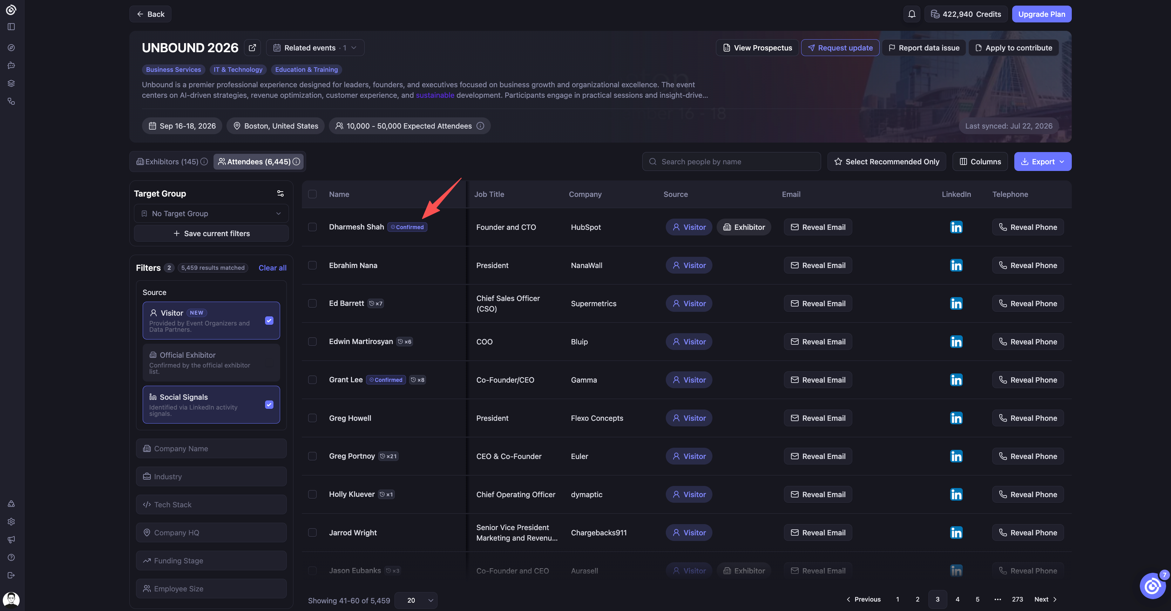The height and width of the screenshot is (611, 1171).
Task: Click the x7 history badge for Ed Barrett
Action: tap(375, 303)
